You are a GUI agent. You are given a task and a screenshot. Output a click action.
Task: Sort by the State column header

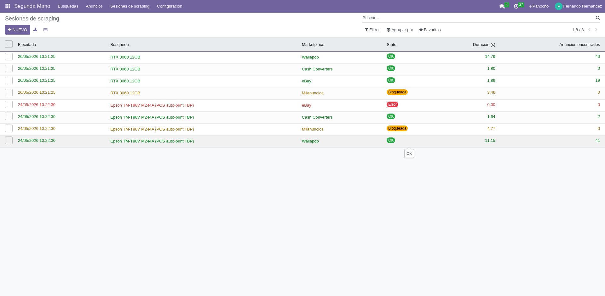[391, 45]
